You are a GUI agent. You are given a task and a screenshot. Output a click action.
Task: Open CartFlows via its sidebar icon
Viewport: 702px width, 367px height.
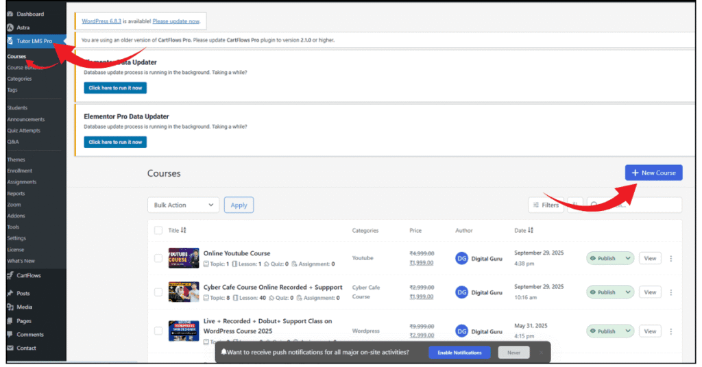pyautogui.click(x=10, y=276)
